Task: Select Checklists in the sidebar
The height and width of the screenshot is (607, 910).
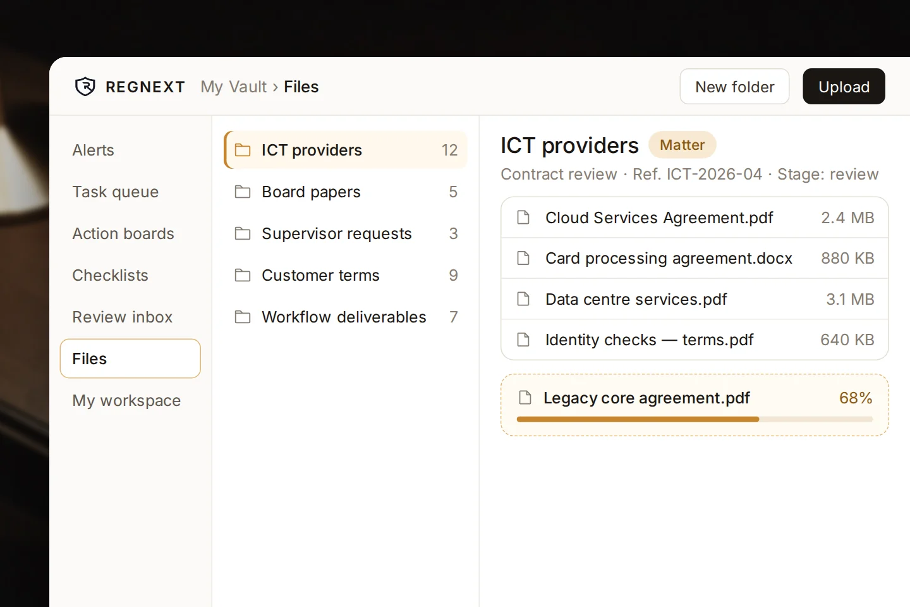Action: [x=130, y=275]
